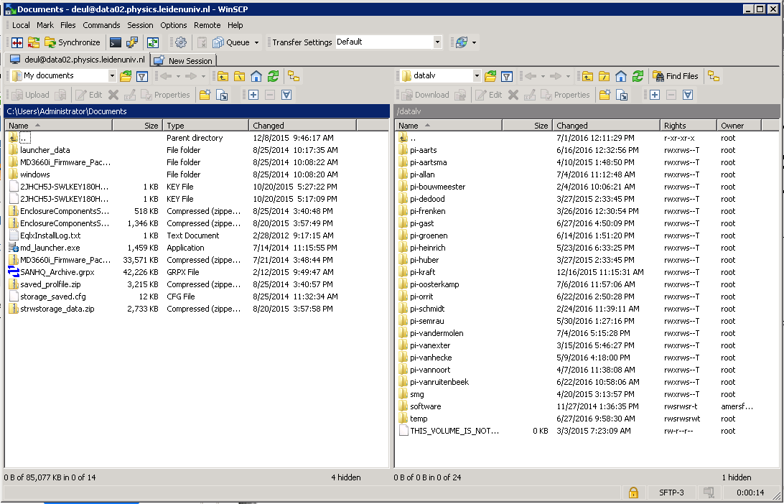Create new folder in remote panel

(x=605, y=95)
